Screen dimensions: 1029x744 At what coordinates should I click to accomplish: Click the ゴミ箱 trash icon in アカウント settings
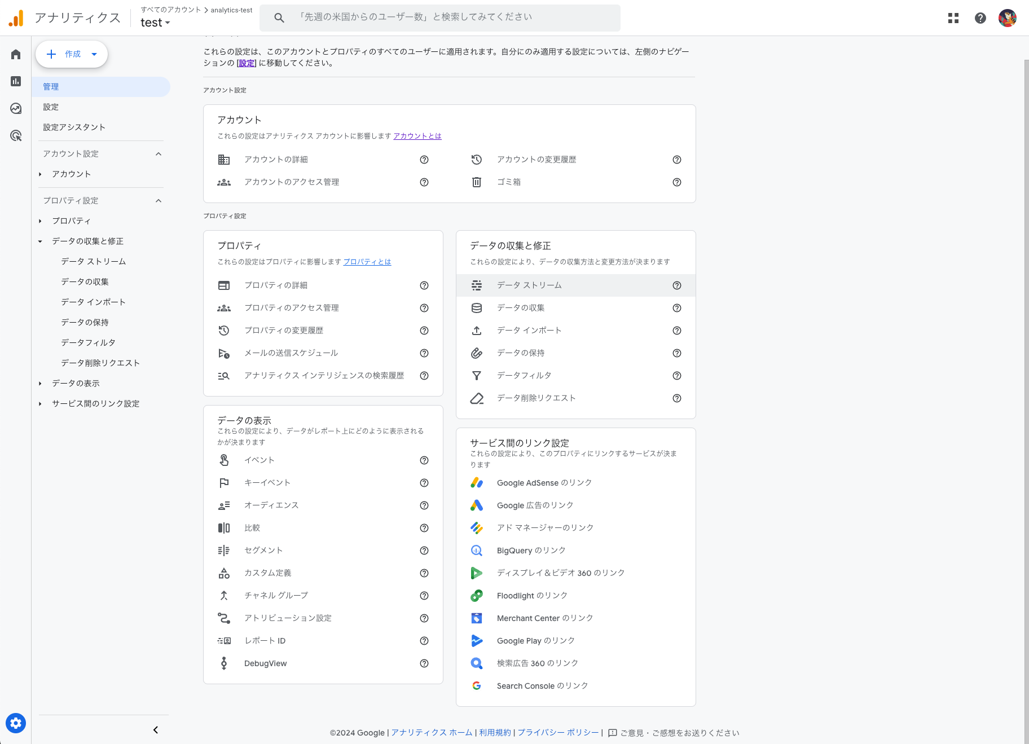[477, 182]
